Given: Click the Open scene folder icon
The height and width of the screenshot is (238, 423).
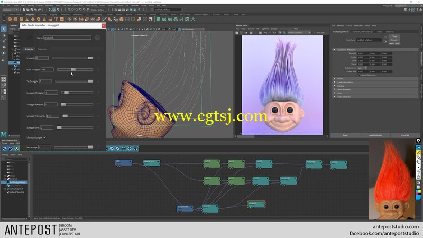Looking at the screenshot, I should pos(28,10).
